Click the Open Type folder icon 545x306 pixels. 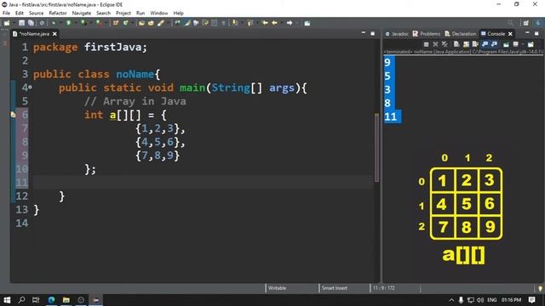pos(141,23)
